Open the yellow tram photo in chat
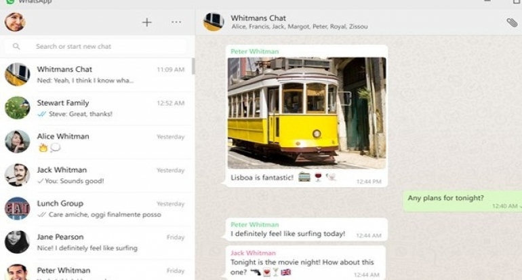Image resolution: width=522 pixels, height=280 pixels. (x=306, y=113)
